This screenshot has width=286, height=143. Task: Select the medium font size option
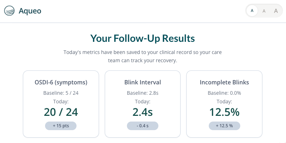264,11
